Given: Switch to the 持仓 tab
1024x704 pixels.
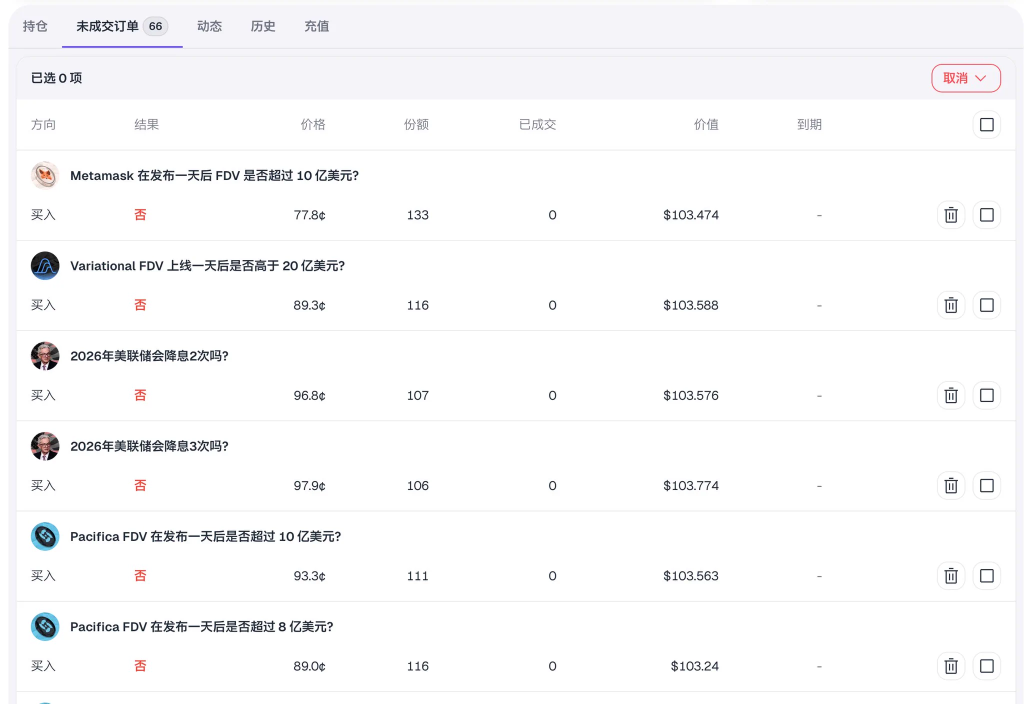Looking at the screenshot, I should pyautogui.click(x=35, y=26).
